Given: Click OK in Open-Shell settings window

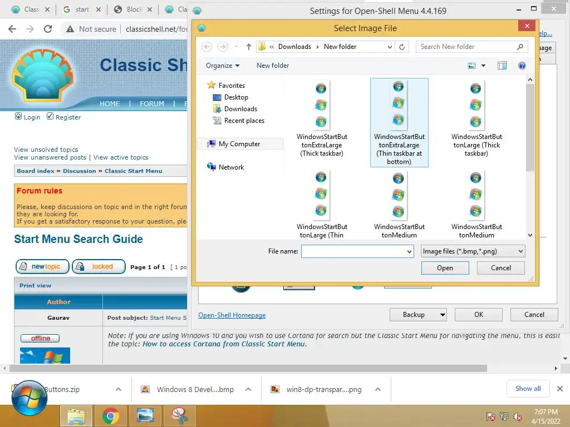Looking at the screenshot, I should (478, 315).
